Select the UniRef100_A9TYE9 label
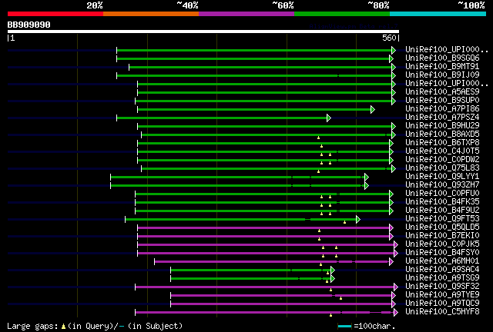This screenshot has height=332, width=493. click(442, 295)
